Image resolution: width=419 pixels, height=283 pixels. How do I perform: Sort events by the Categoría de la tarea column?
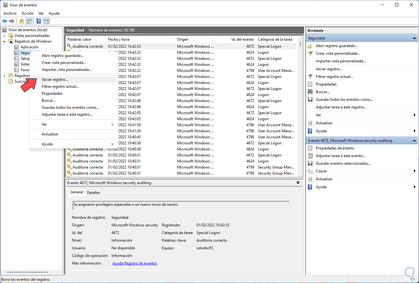276,39
